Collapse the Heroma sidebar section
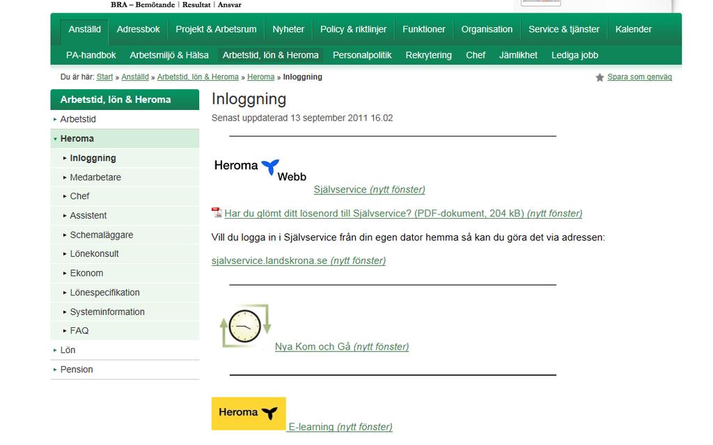Viewport: 713px width, 445px height. click(125, 139)
